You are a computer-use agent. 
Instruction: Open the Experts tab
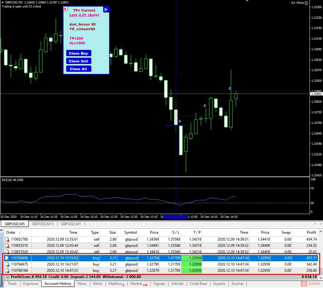click(x=219, y=284)
